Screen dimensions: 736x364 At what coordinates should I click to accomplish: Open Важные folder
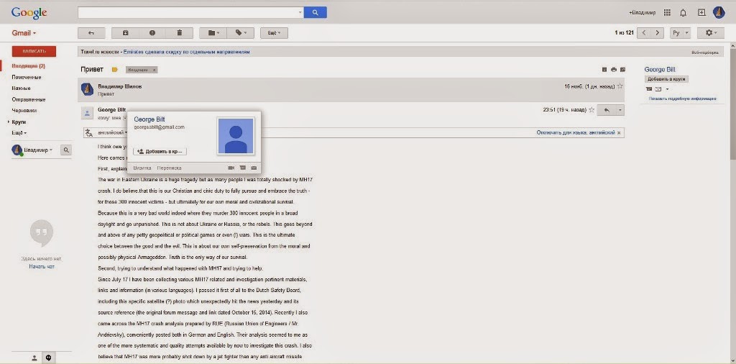tap(21, 88)
